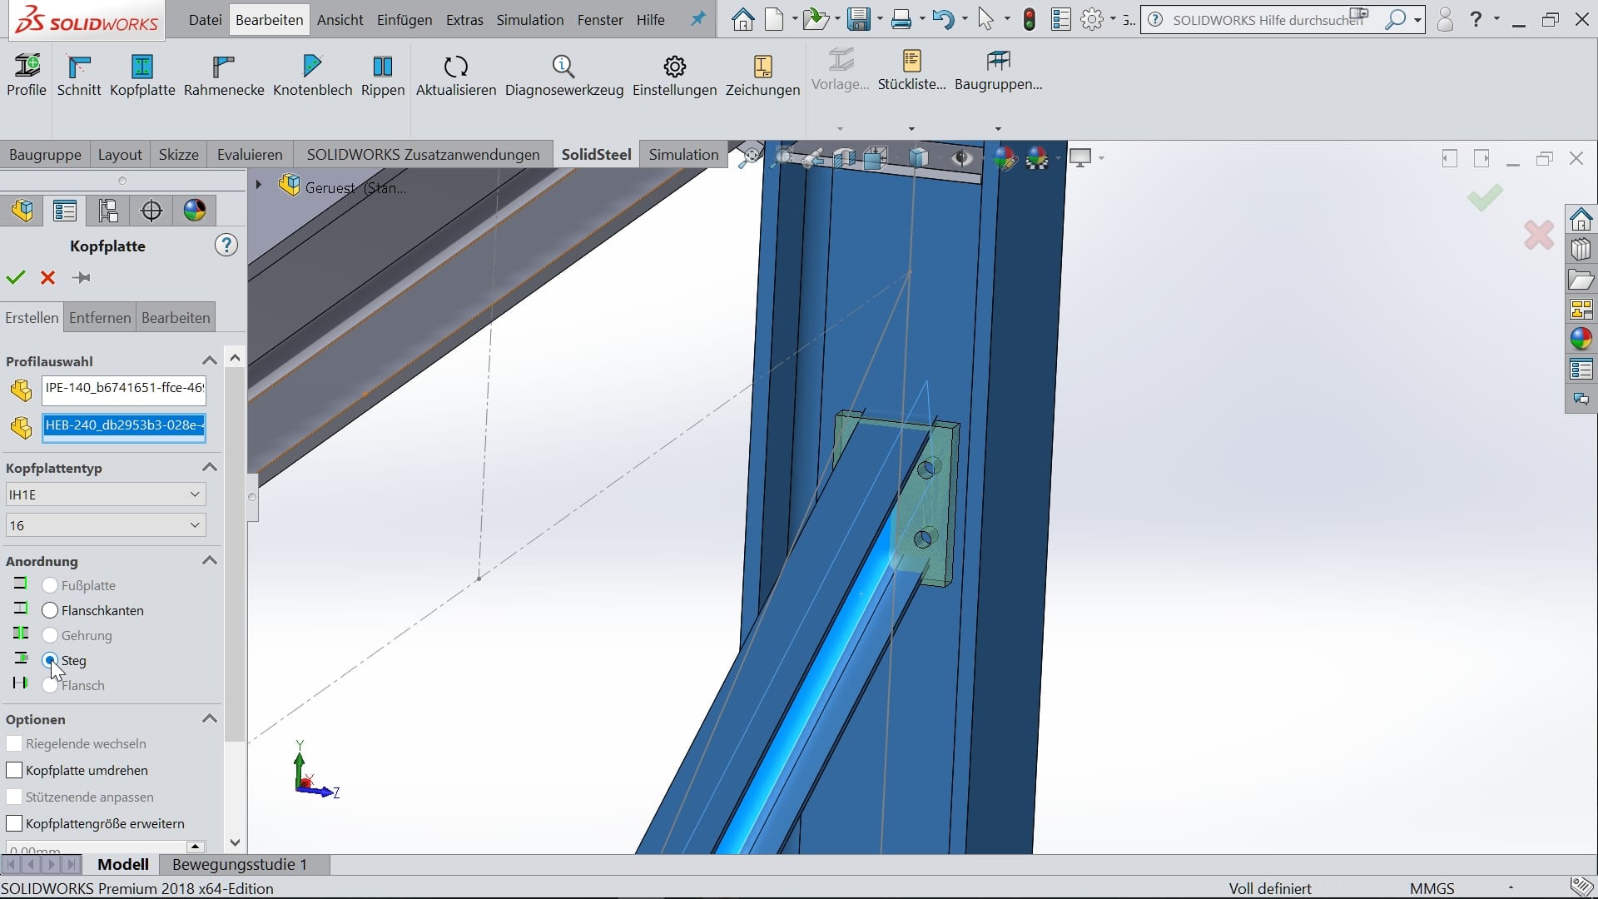Open the Entfernen tab in Kopfplatte
This screenshot has width=1598, height=899.
(100, 318)
